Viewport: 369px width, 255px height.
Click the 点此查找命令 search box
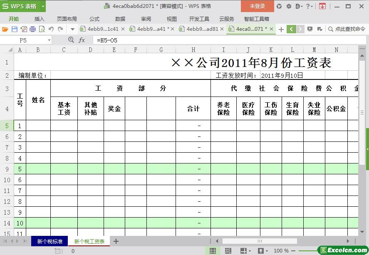pyautogui.click(x=347, y=29)
